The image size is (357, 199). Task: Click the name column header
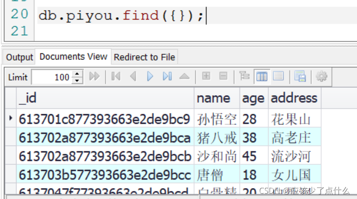[217, 98]
